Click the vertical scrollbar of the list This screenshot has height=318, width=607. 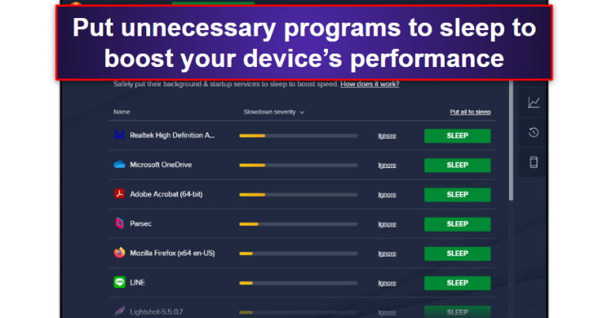coord(511,140)
